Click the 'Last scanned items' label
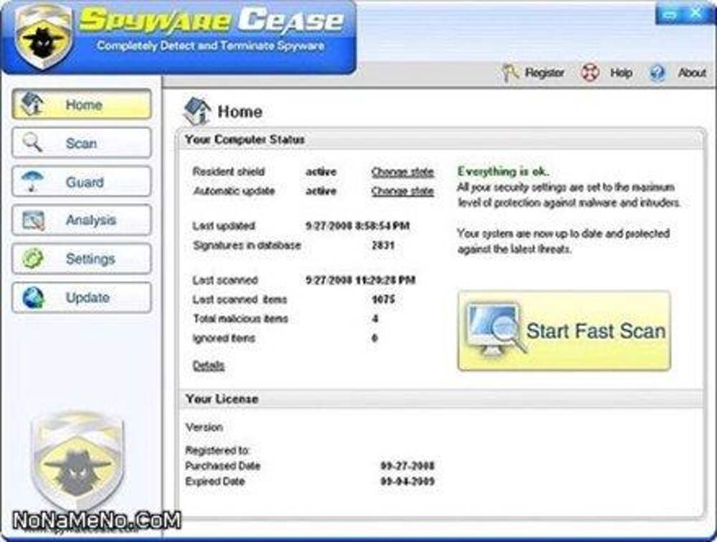Screen dimensions: 717x542 click(x=239, y=300)
